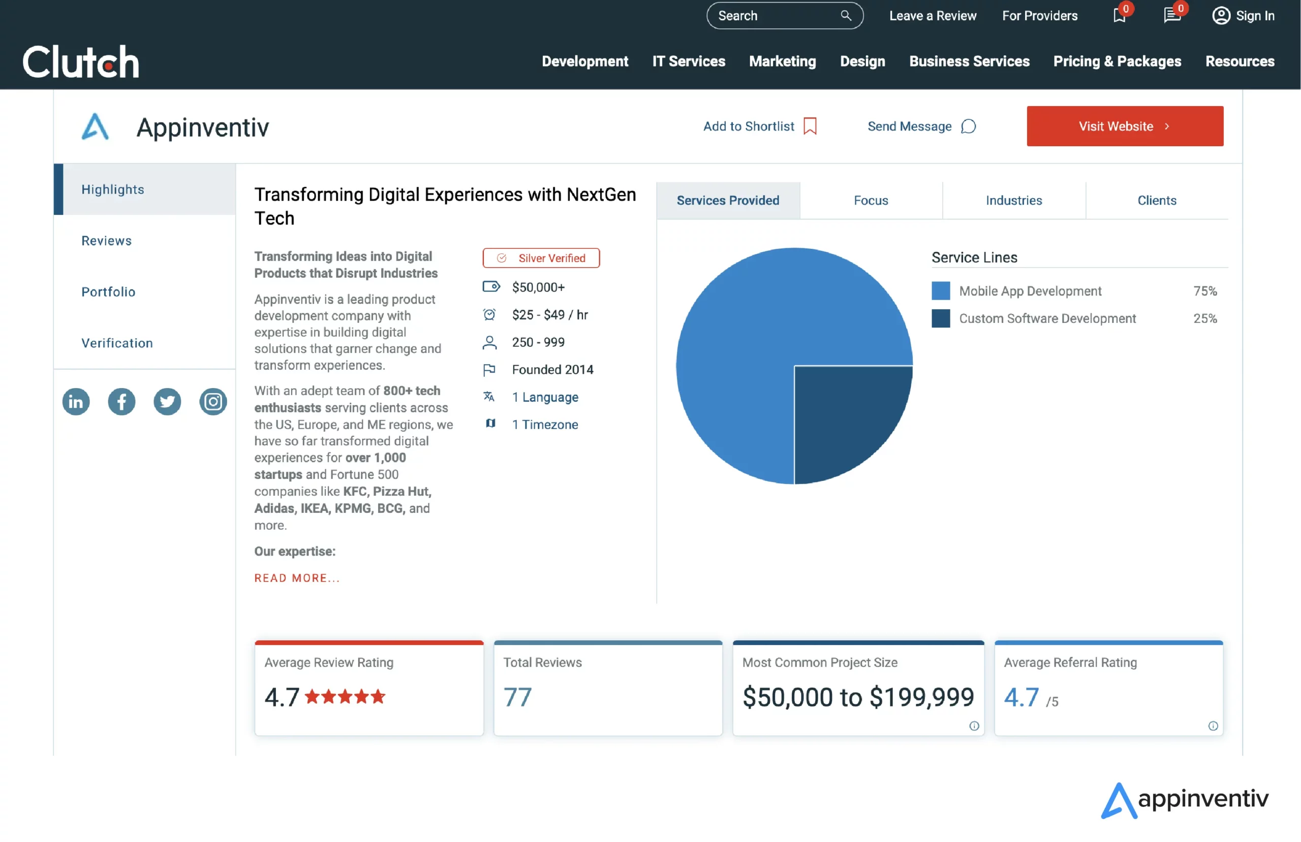Switch to the Services Provided tab

728,201
